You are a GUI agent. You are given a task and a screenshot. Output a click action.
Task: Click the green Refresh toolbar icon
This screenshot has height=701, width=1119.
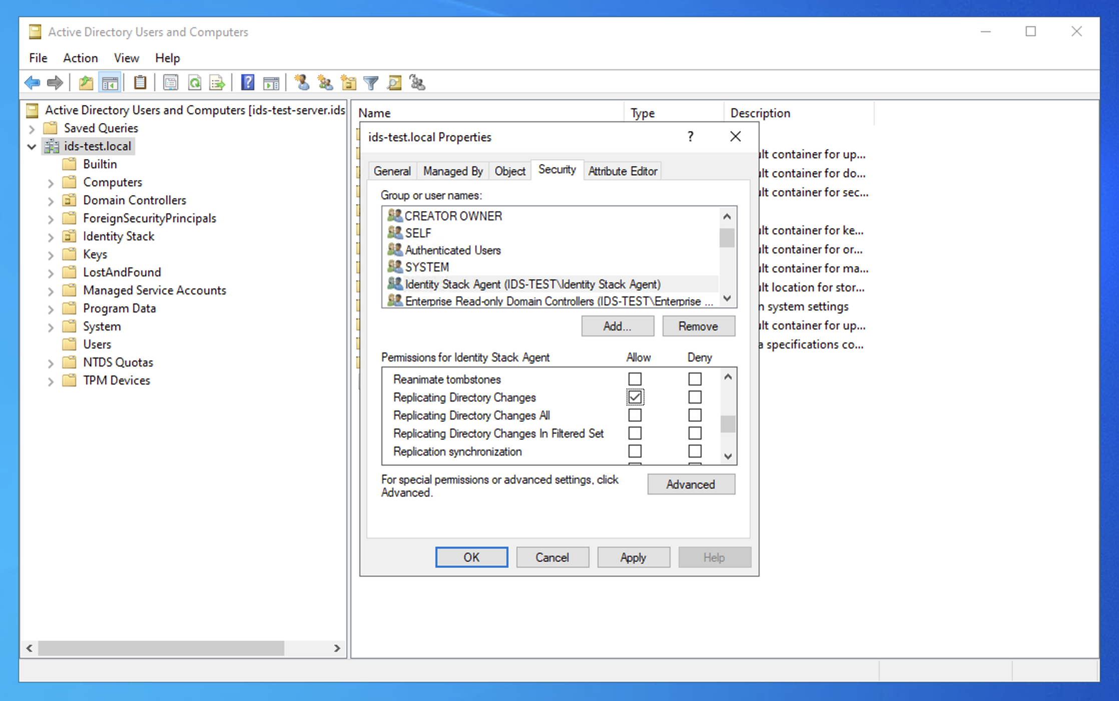(195, 83)
